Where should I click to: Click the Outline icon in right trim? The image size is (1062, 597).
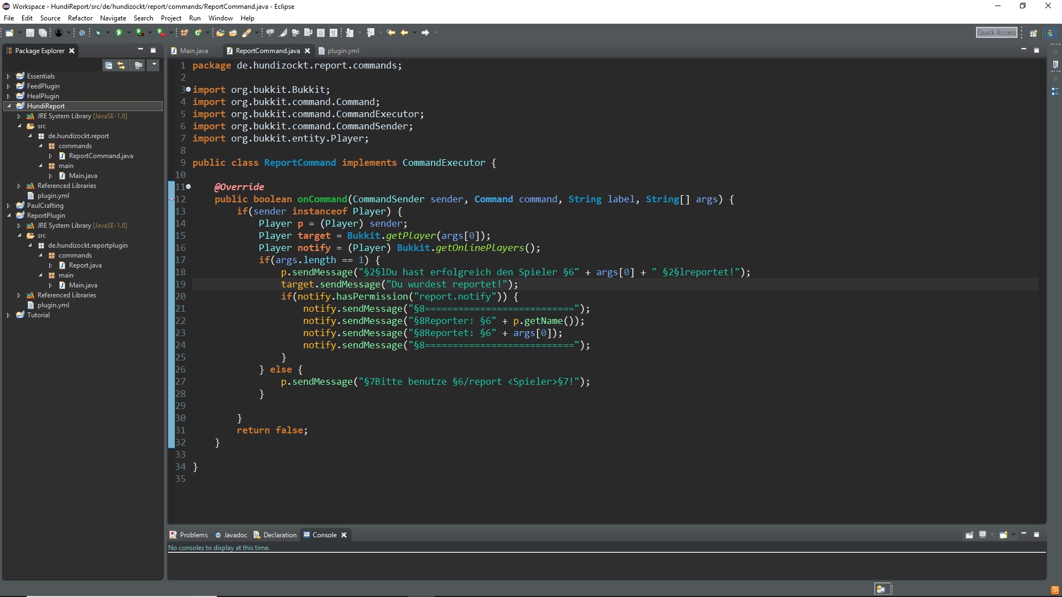click(1055, 91)
